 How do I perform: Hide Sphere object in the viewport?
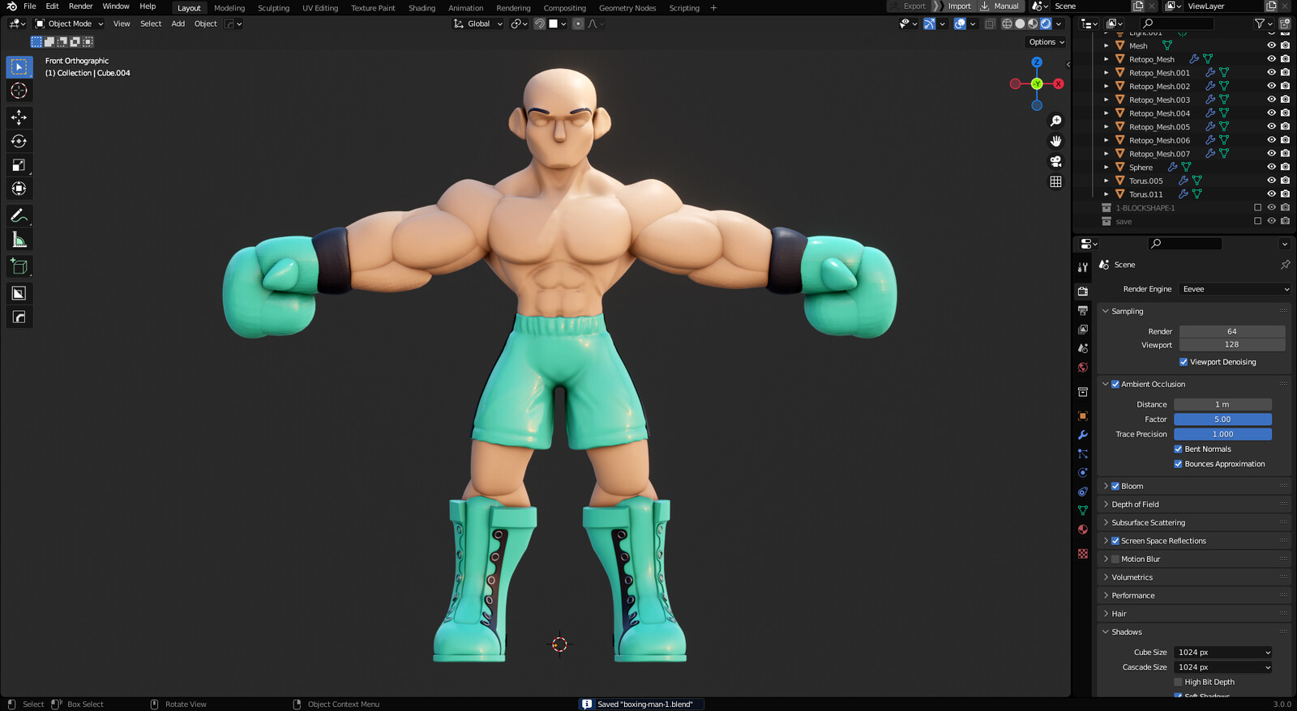1271,167
